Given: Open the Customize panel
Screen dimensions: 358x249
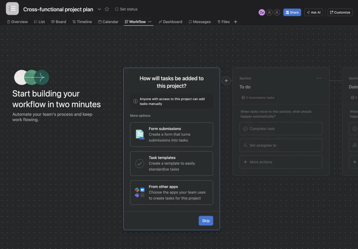Looking at the screenshot, I should point(340,12).
